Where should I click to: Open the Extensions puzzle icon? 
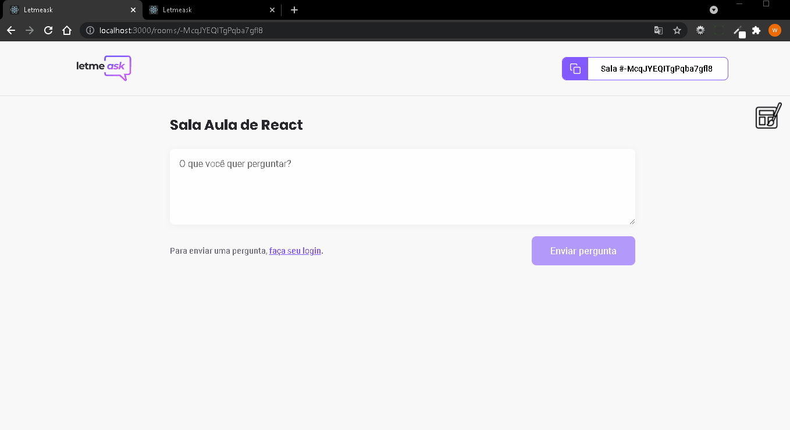click(x=756, y=30)
